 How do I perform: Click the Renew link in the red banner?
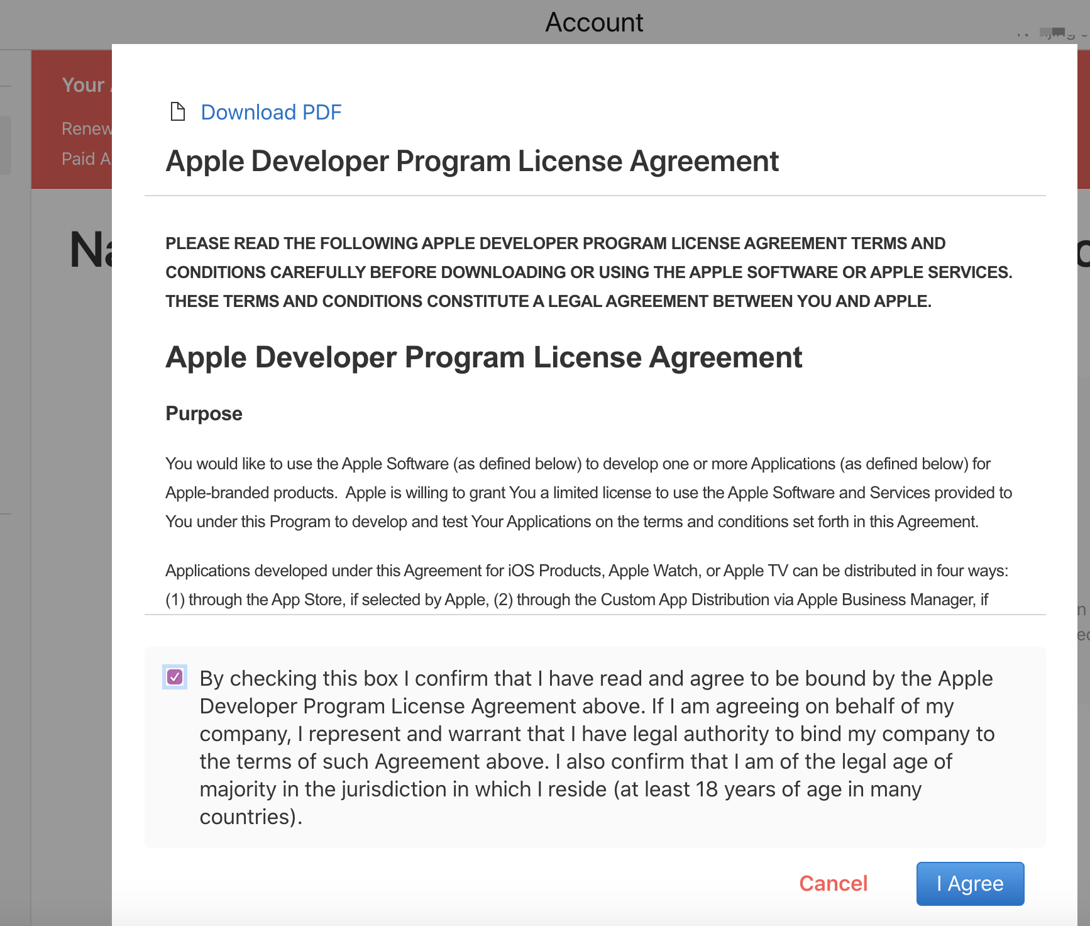pyautogui.click(x=87, y=128)
